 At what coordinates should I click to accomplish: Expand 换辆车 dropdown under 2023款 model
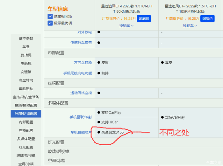[x=126, y=25]
